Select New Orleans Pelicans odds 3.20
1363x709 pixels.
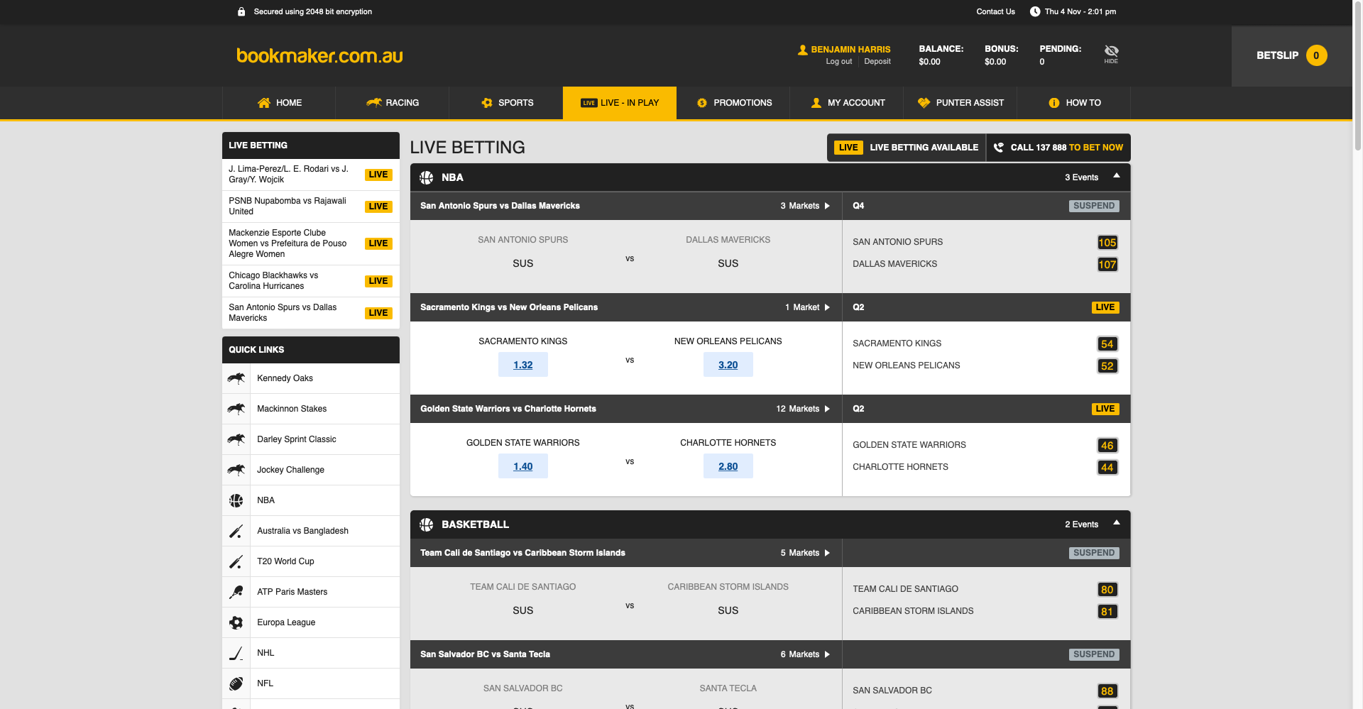pyautogui.click(x=728, y=365)
